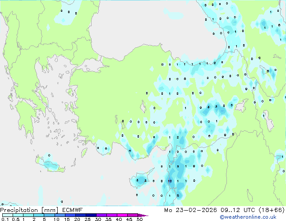Click the 'Precipitation [mm]' title text

(29, 210)
